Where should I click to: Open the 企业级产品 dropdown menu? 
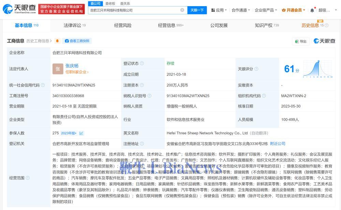[266, 10]
